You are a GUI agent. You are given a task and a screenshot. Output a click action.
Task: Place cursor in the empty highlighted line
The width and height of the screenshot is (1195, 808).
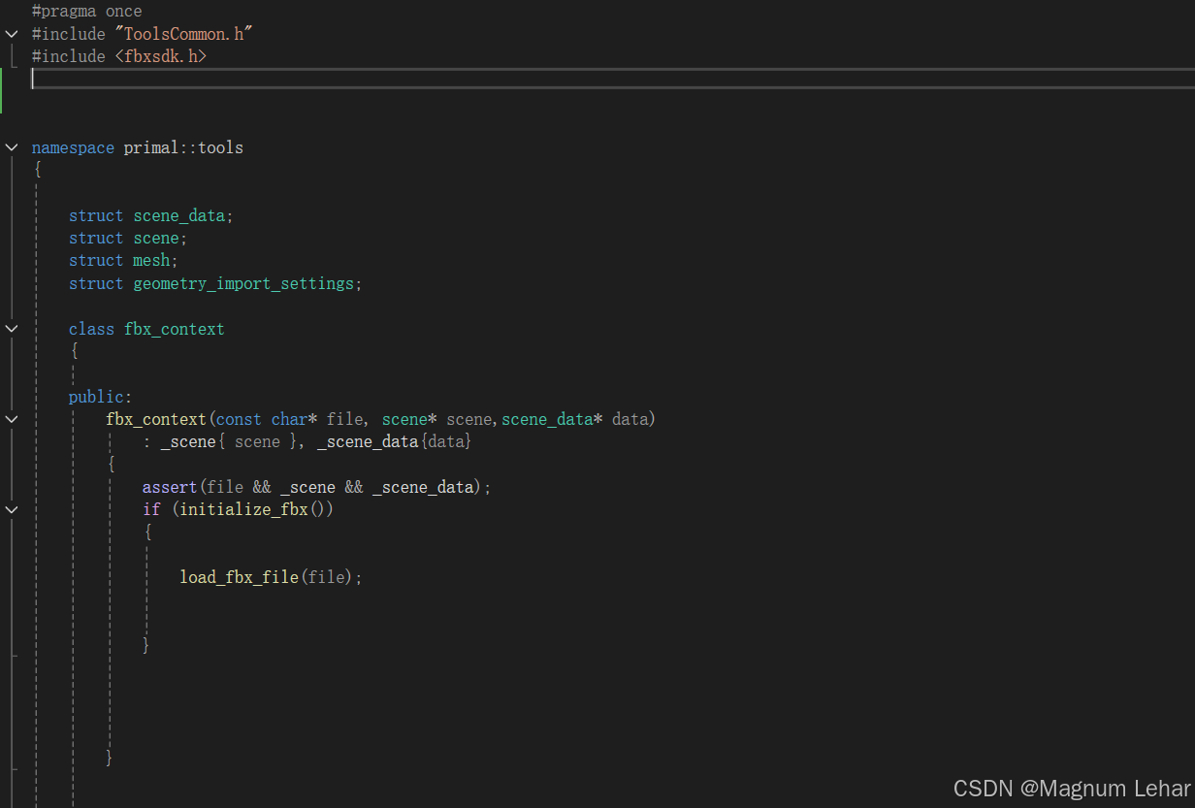pos(611,80)
